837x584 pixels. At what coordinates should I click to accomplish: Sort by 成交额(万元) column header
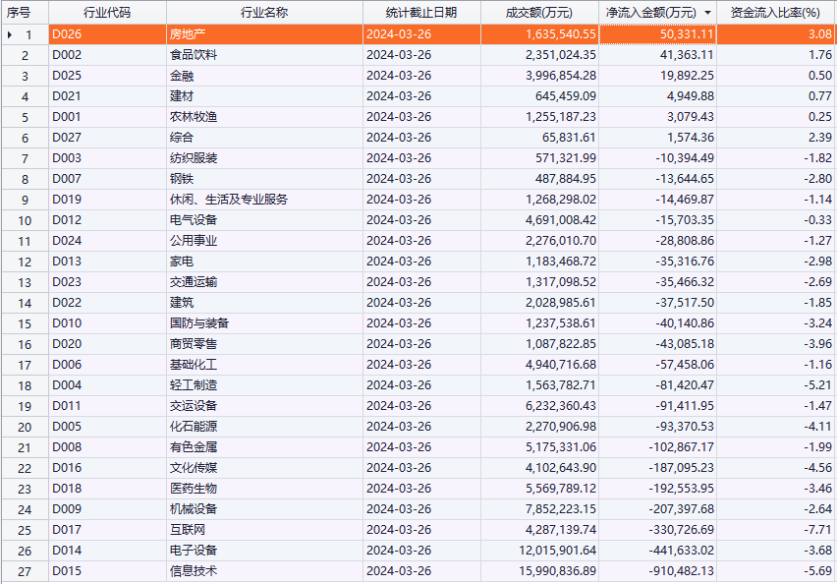[x=539, y=13]
